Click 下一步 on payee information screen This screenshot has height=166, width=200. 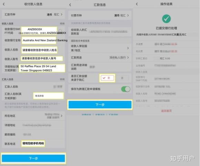(x=33, y=158)
